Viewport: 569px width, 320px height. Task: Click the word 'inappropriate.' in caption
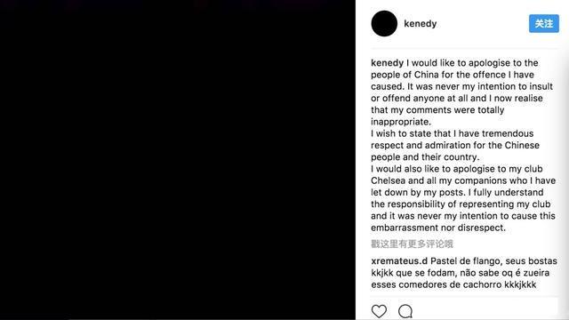401,122
